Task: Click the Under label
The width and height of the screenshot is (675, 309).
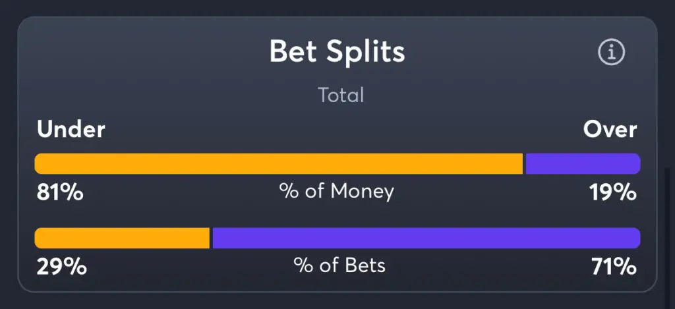Action: tap(71, 130)
